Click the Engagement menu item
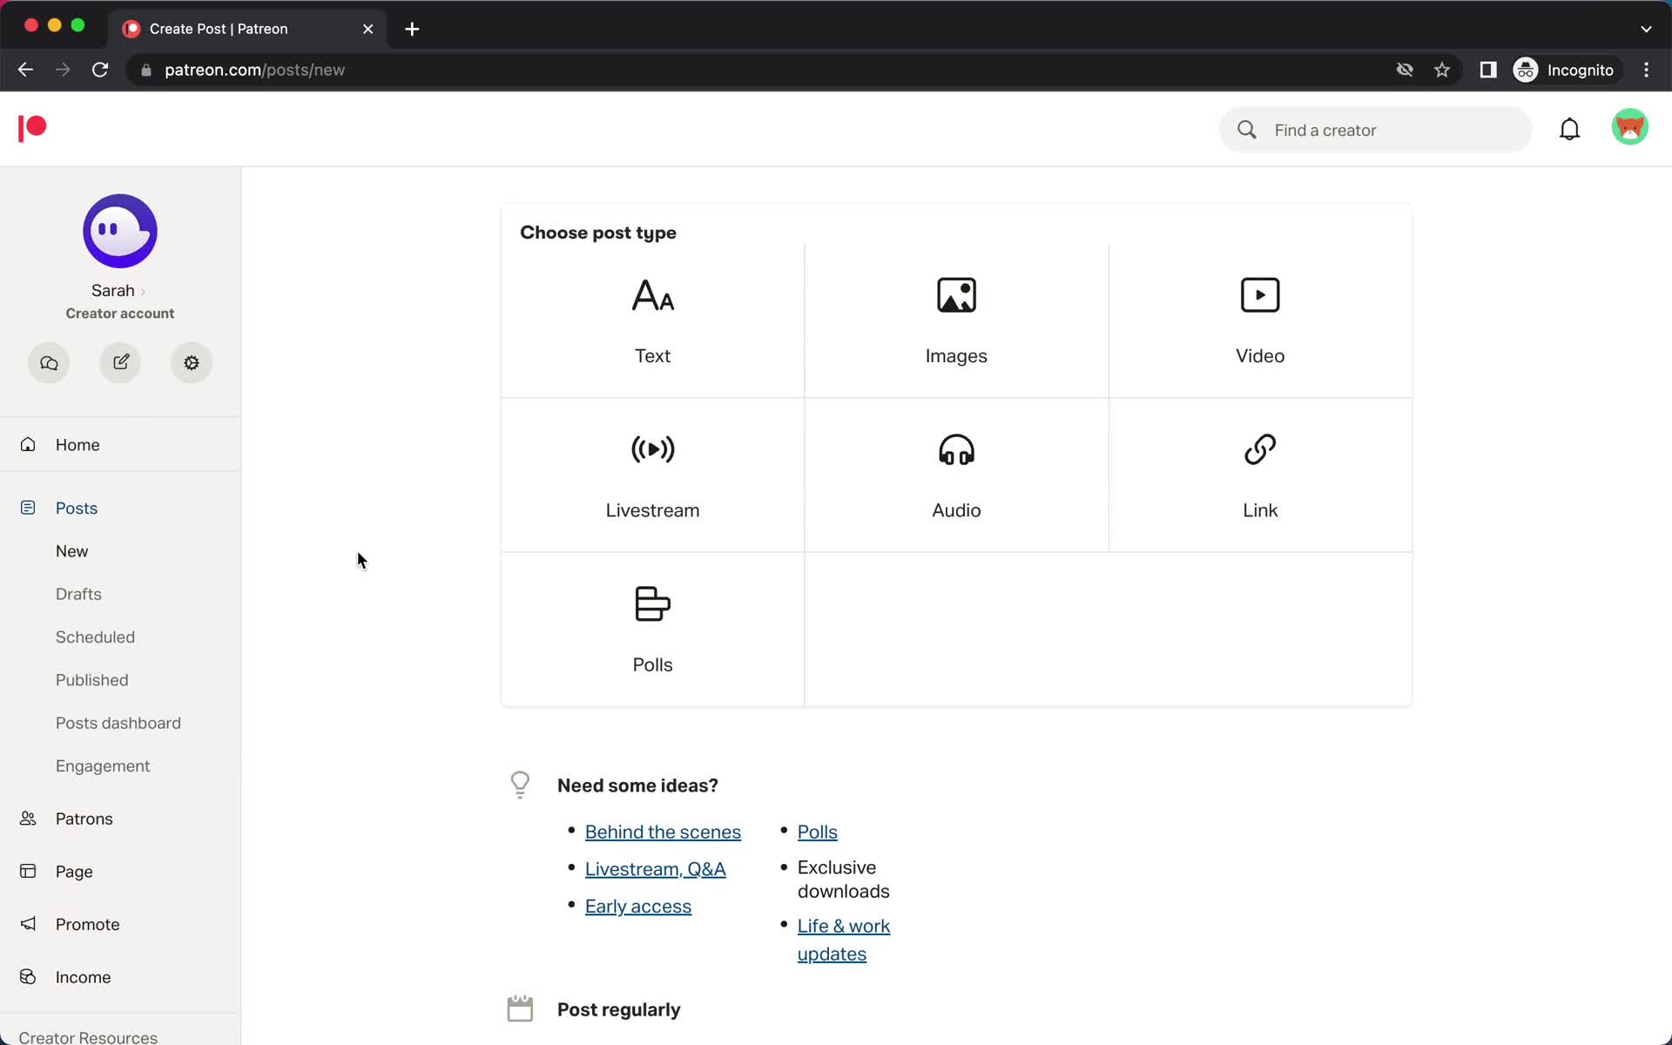1672x1045 pixels. click(102, 765)
